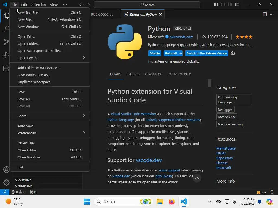Click the split editor right icon

265,14
